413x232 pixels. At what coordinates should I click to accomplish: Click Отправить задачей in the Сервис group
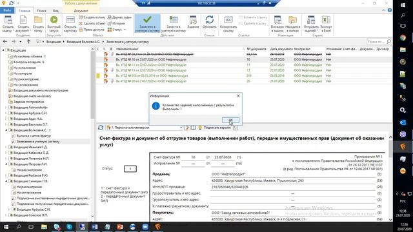(x=311, y=24)
